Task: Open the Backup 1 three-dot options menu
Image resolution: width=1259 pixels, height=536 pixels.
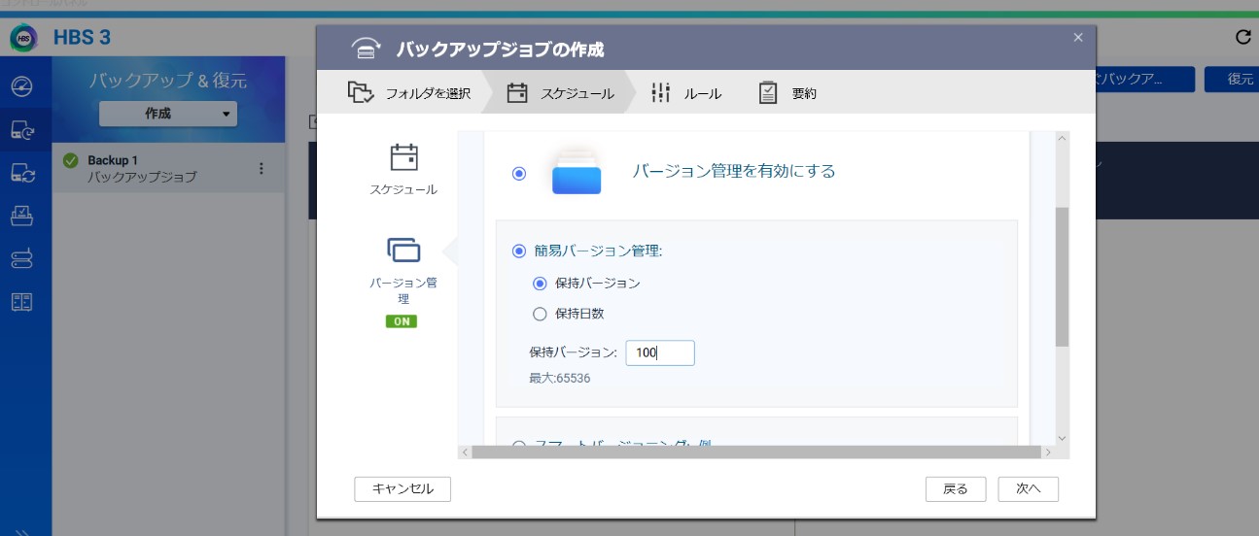Action: [x=261, y=168]
